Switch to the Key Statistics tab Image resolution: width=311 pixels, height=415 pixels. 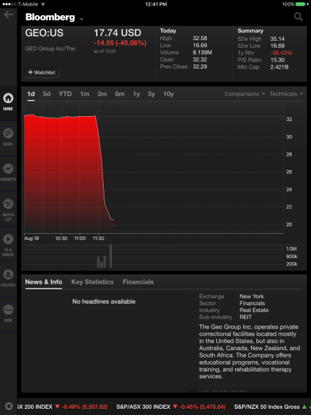tap(93, 282)
